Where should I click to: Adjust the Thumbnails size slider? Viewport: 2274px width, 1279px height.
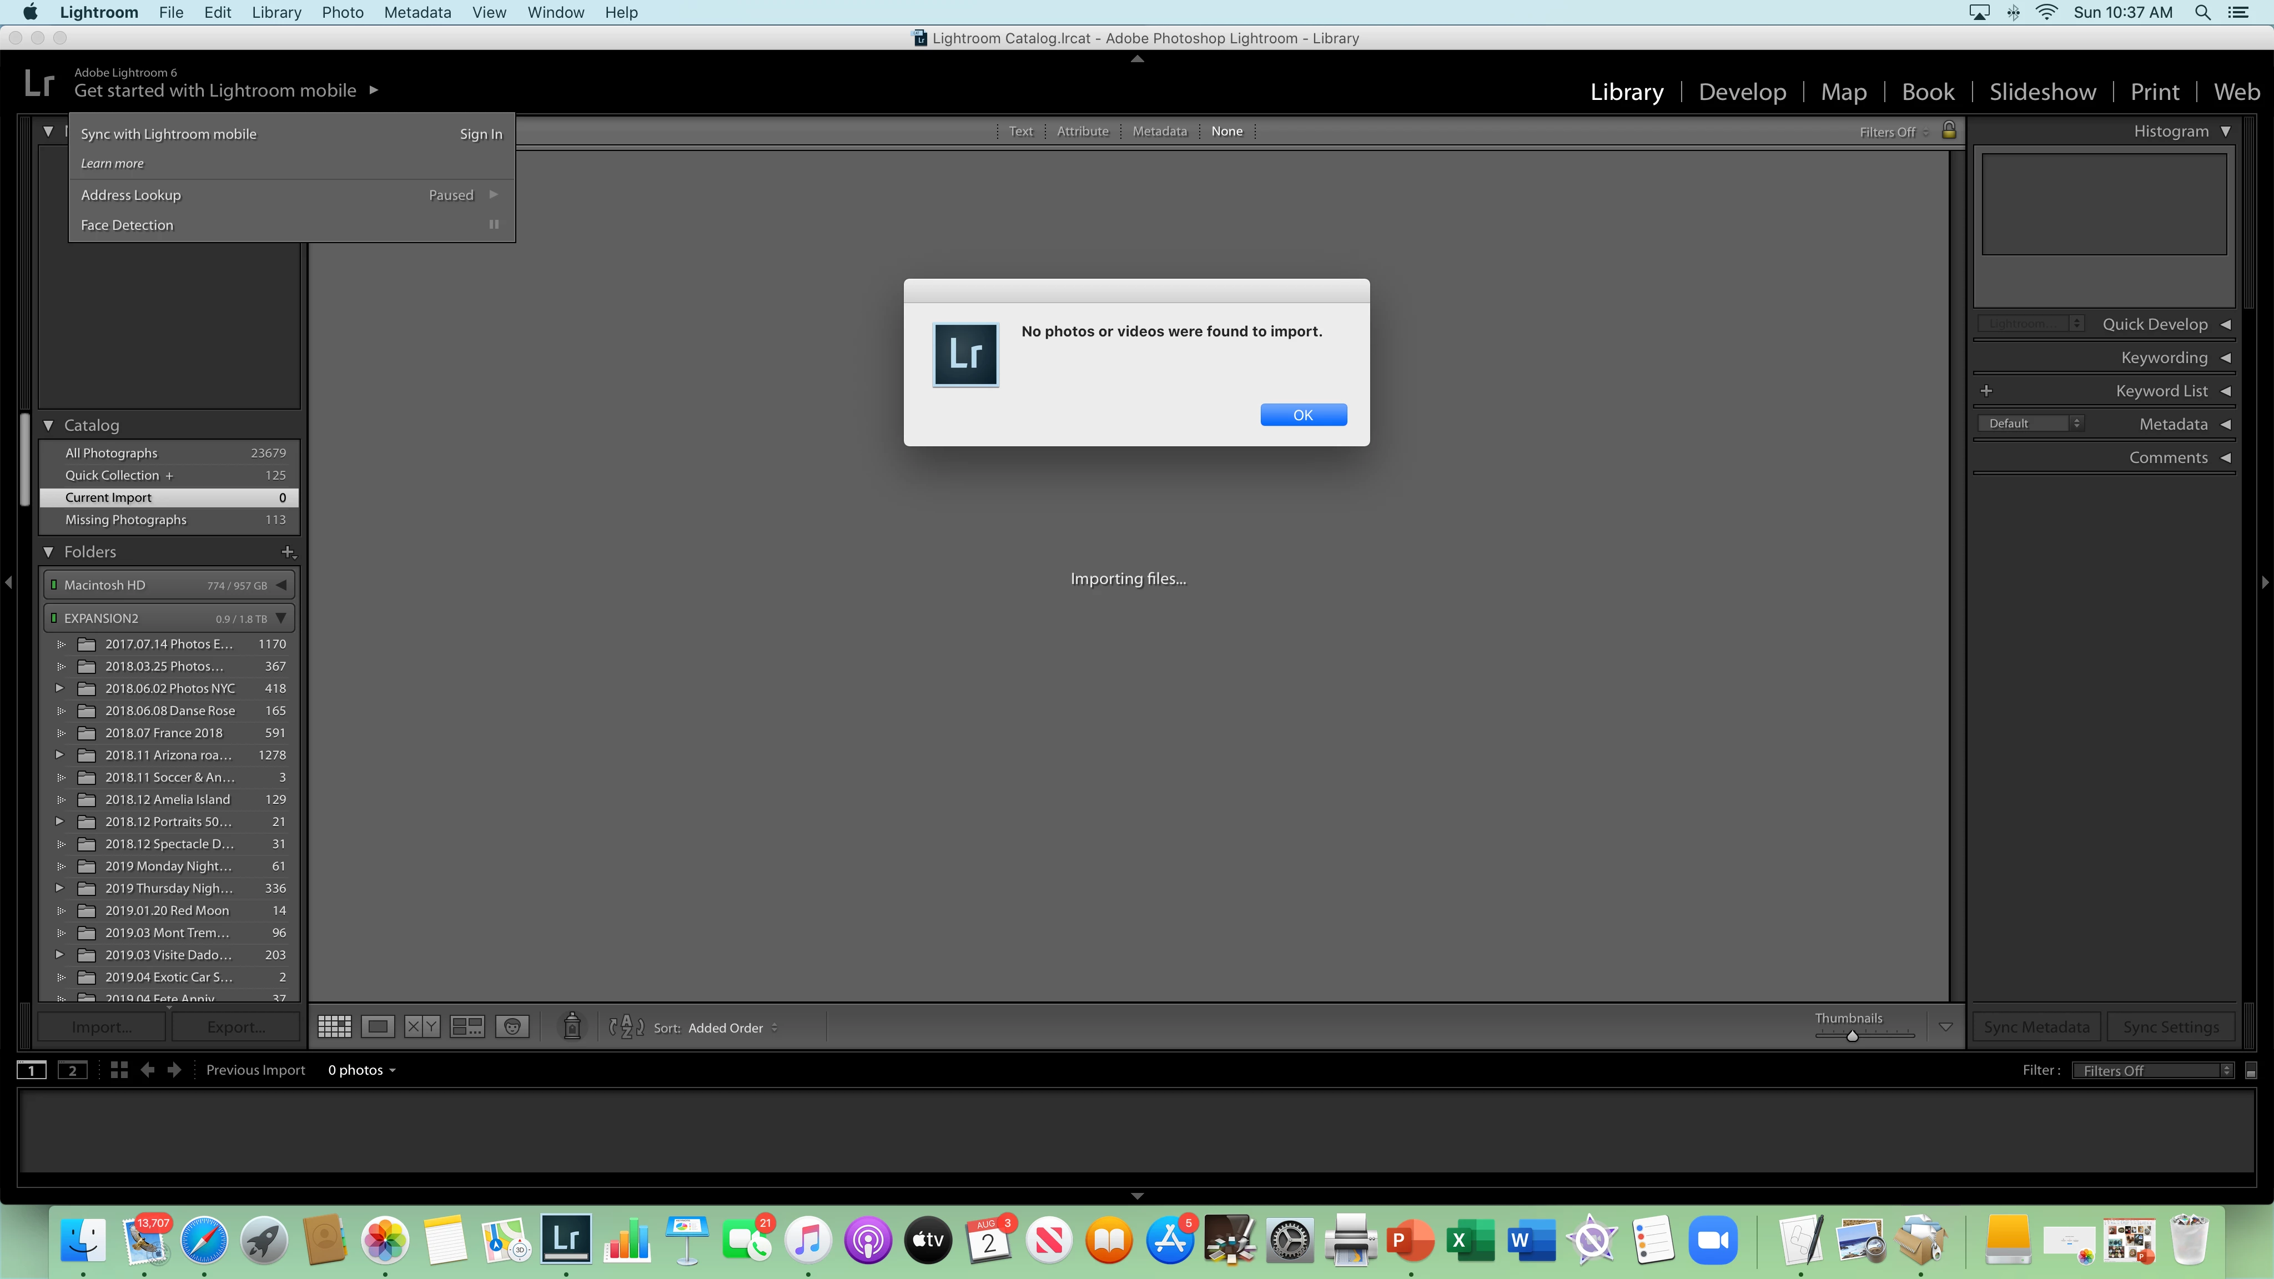coord(1852,1035)
